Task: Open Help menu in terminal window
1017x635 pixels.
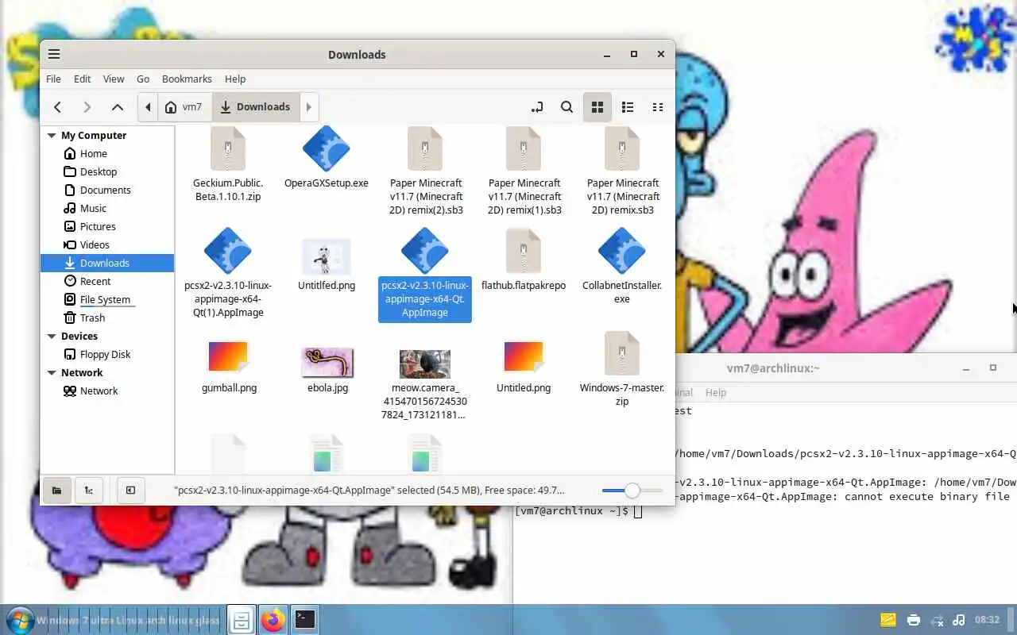Action: tap(716, 393)
